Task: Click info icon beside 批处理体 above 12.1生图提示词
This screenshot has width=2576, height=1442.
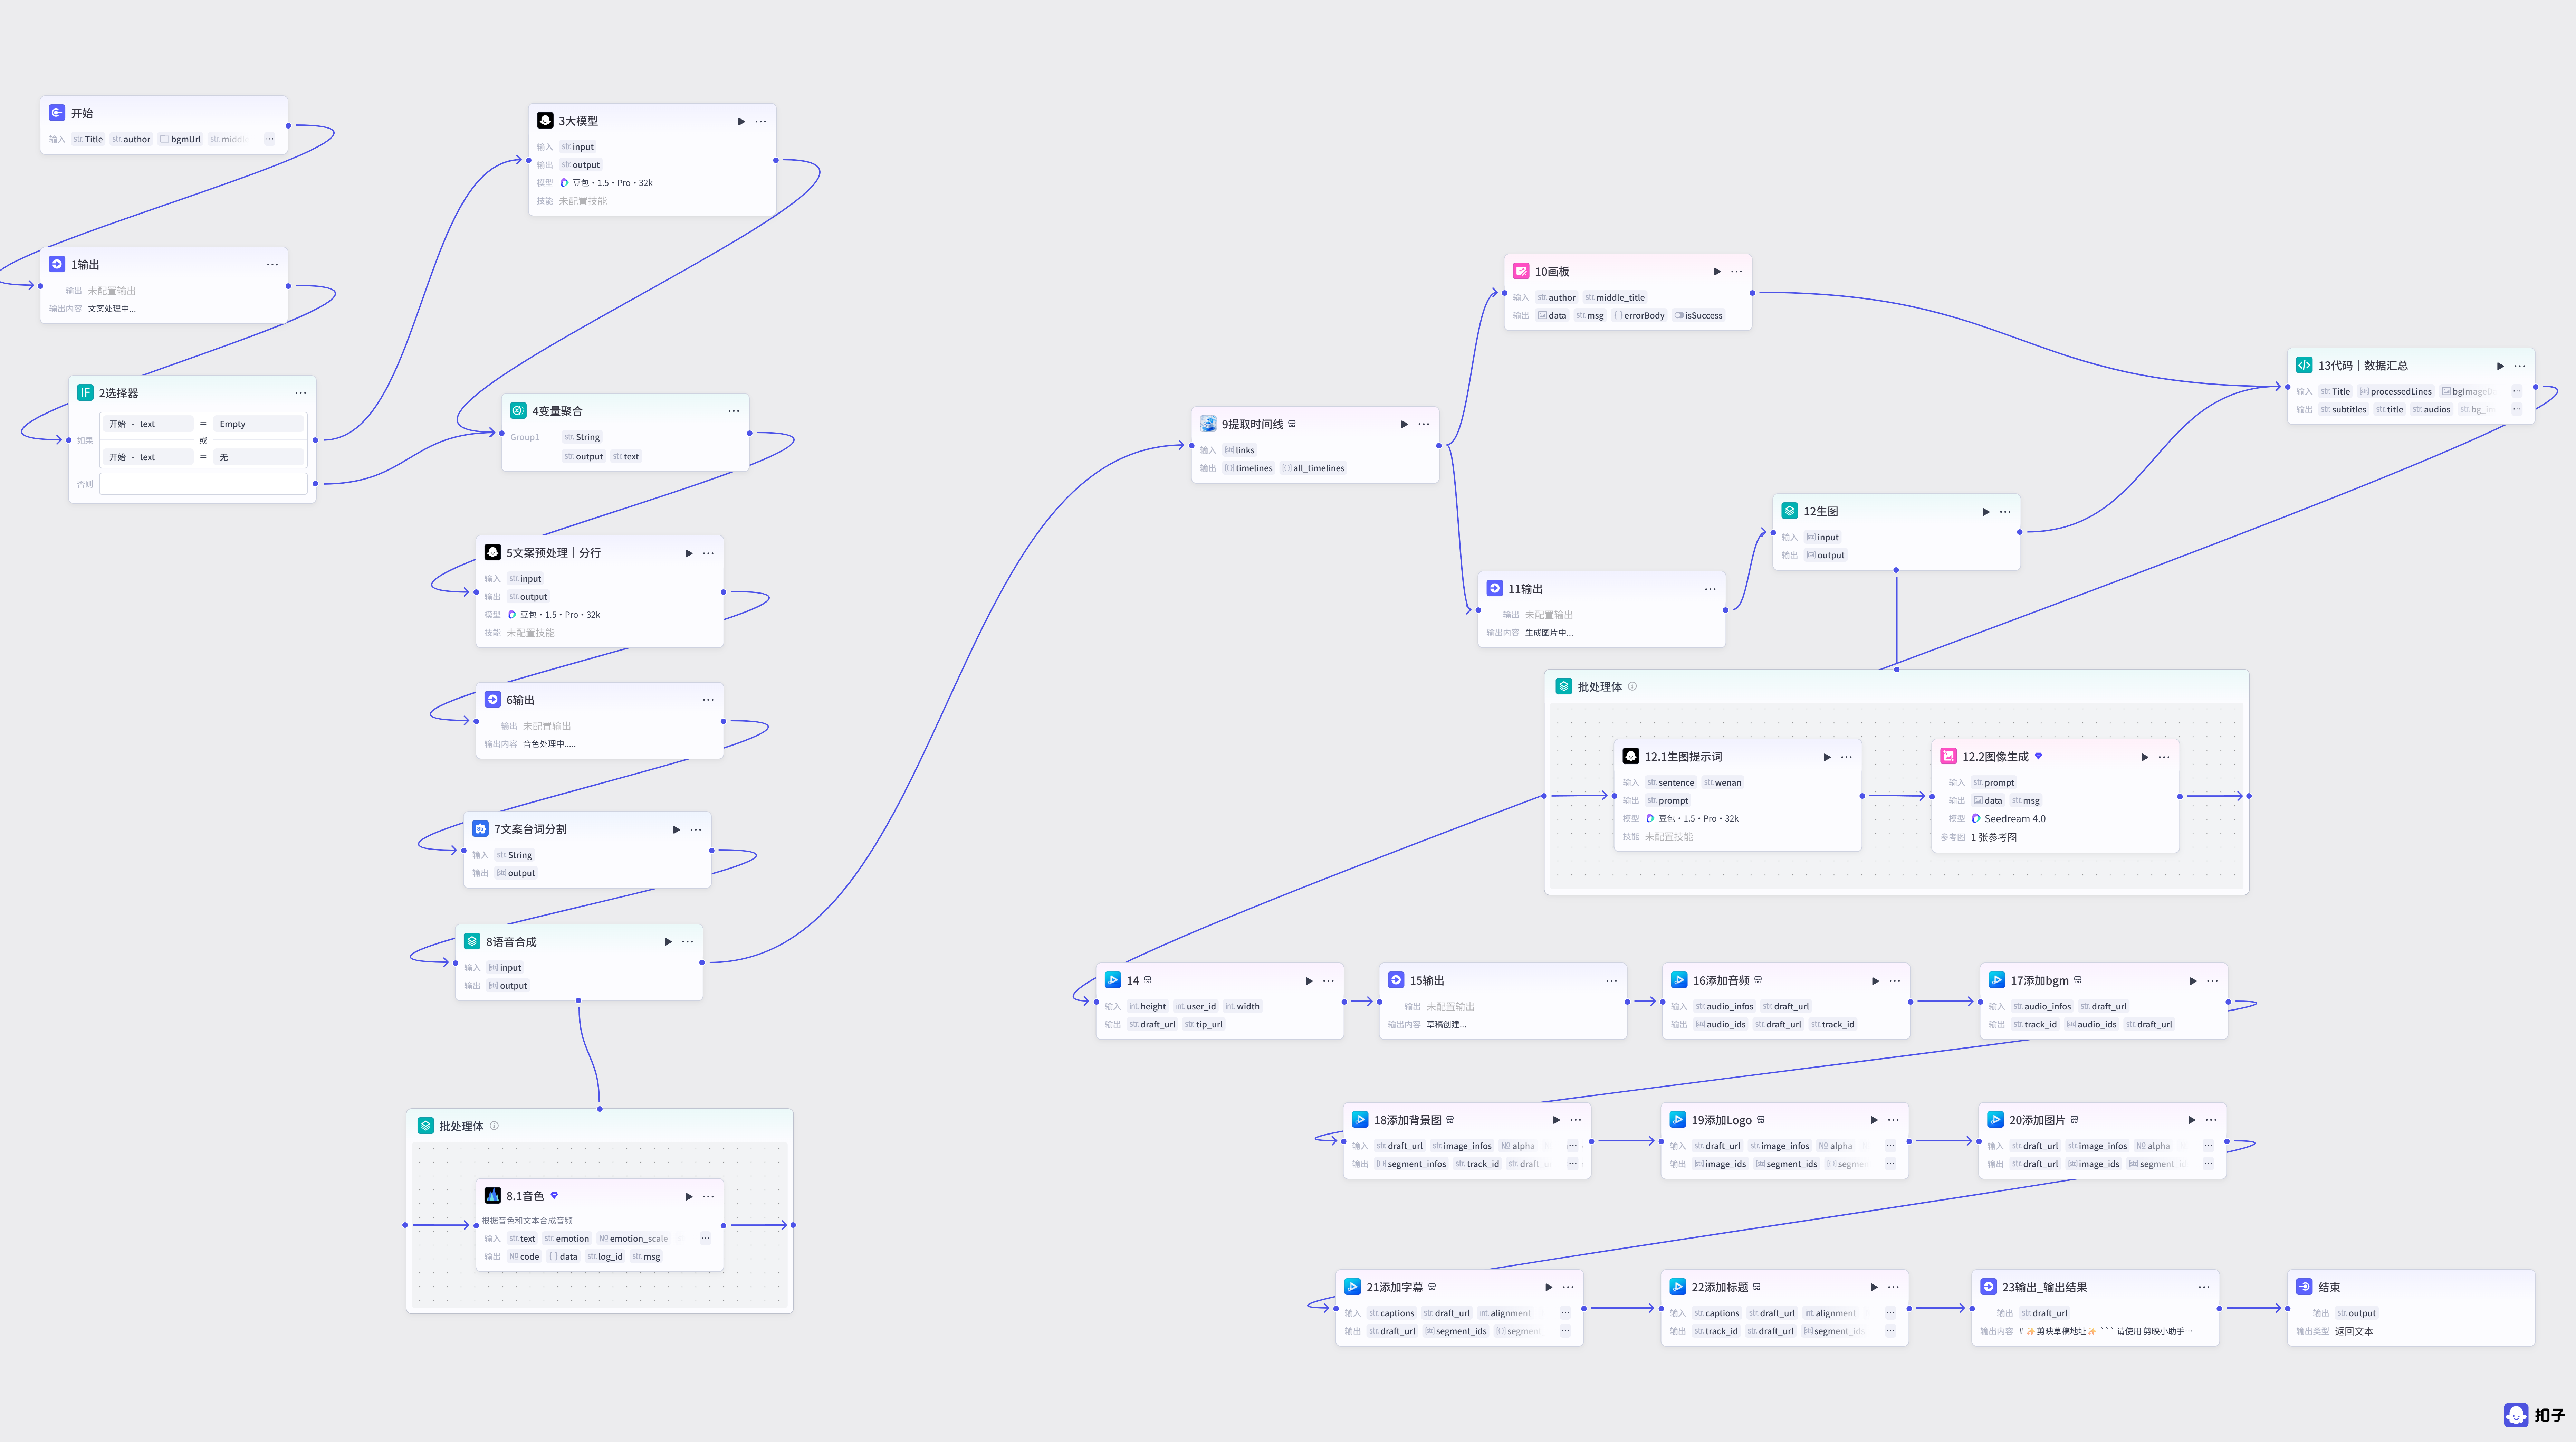Action: point(1633,686)
